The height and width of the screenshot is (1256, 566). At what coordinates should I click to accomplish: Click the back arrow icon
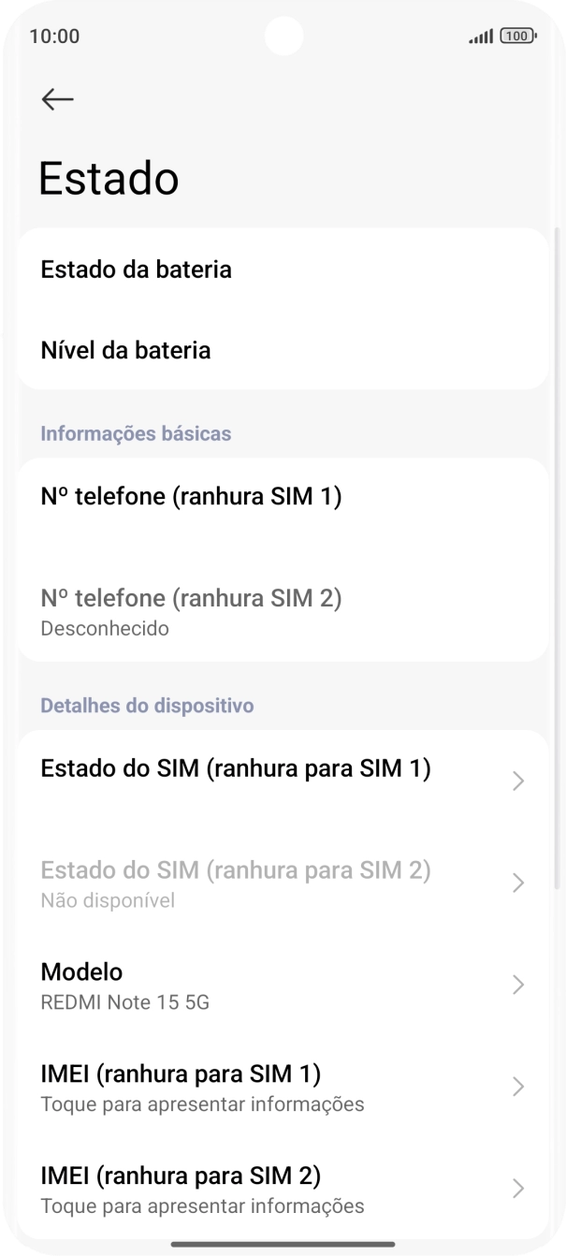coord(56,98)
